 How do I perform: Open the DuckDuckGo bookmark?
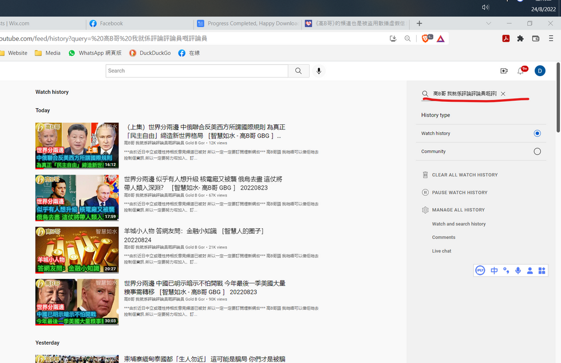(150, 53)
